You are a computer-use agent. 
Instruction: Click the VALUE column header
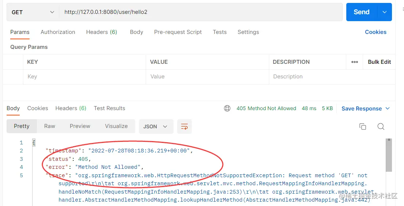pos(159,62)
